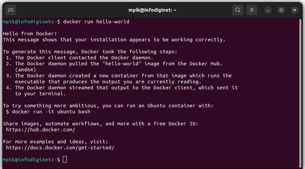Click the window title mpik@infodiginet
This screenshot has width=305, height=169.
[x=152, y=10]
